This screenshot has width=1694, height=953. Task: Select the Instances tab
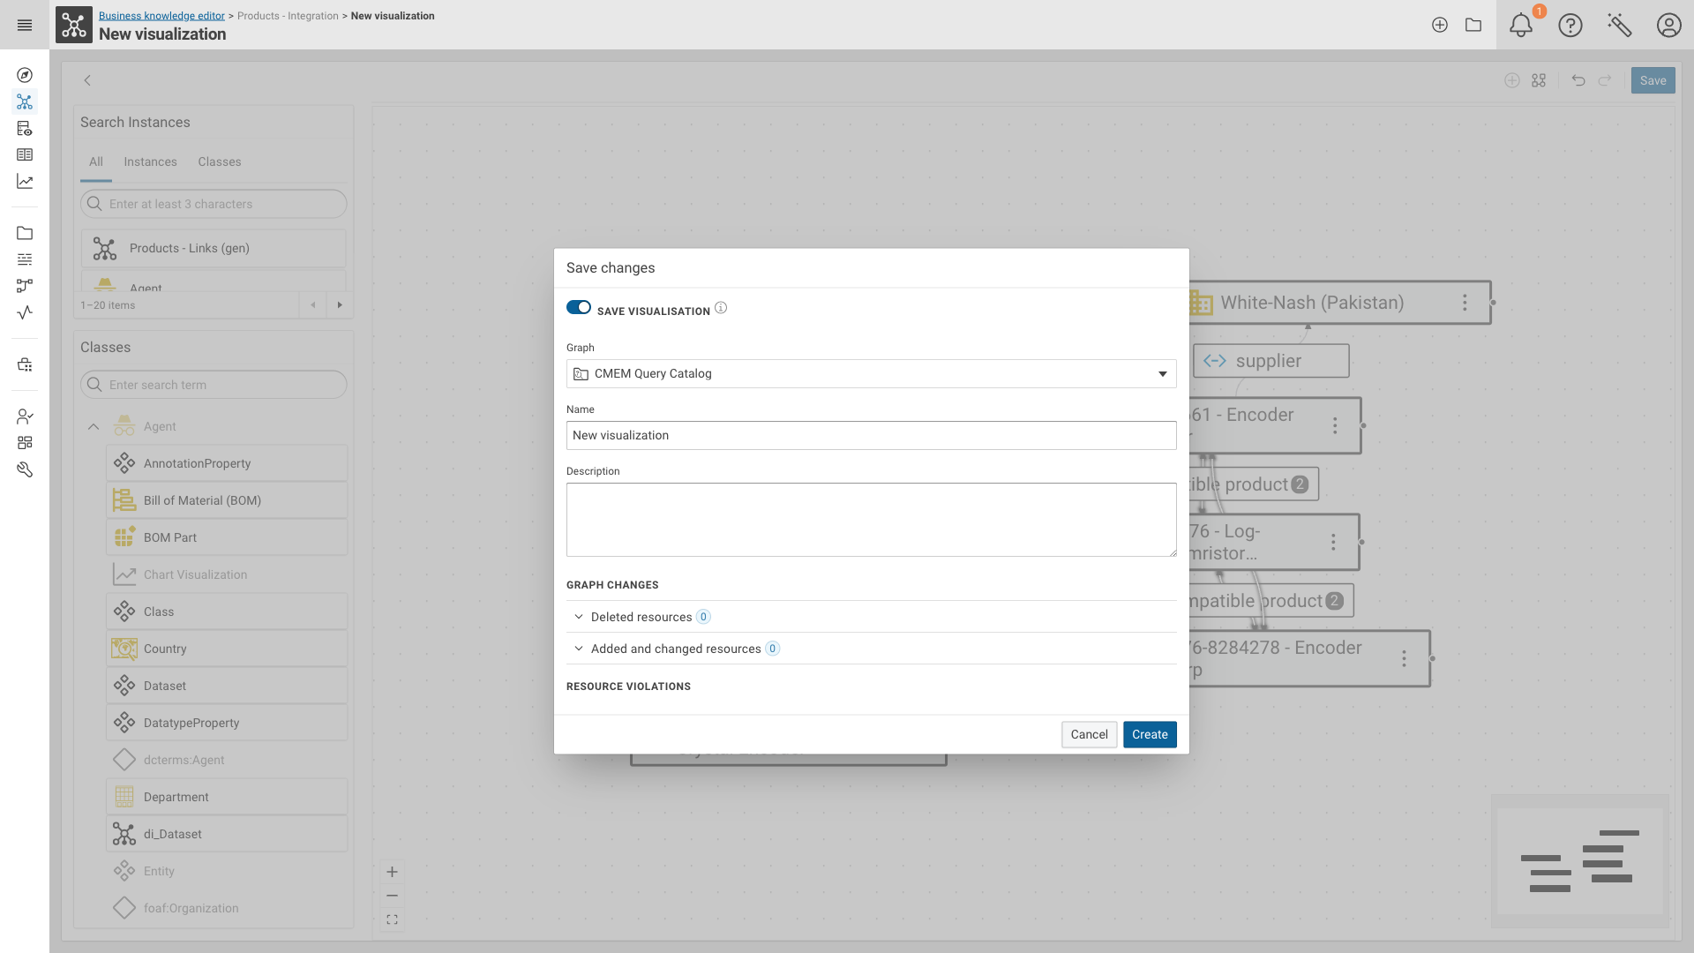(x=150, y=162)
